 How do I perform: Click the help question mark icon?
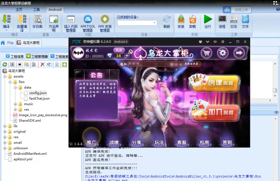[278, 9]
